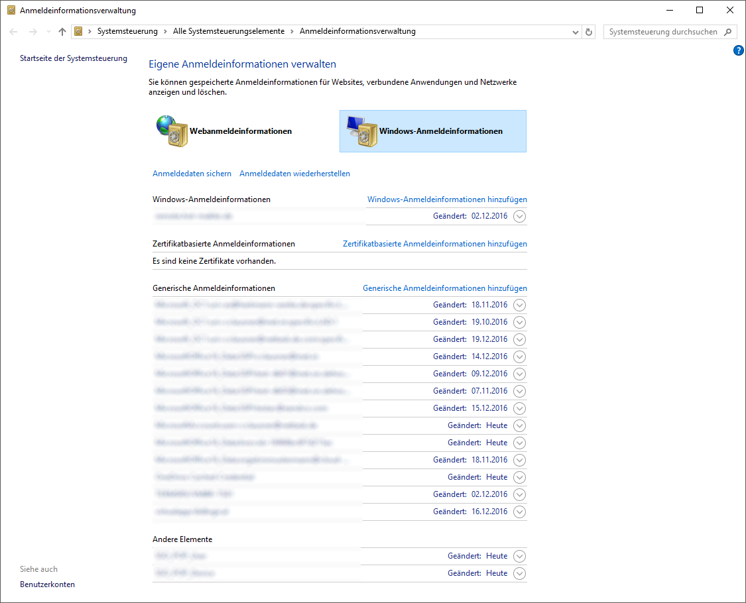Click the Systemsteuerung breadcrumb
746x603 pixels.
pos(127,31)
